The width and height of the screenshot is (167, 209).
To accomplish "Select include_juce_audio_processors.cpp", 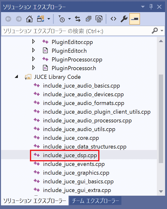I will point(87,121).
